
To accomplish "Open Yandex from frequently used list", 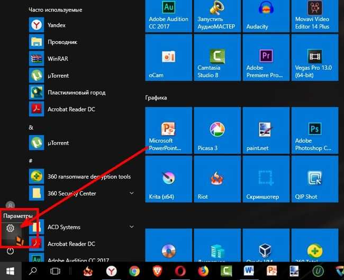I will 82,25.
